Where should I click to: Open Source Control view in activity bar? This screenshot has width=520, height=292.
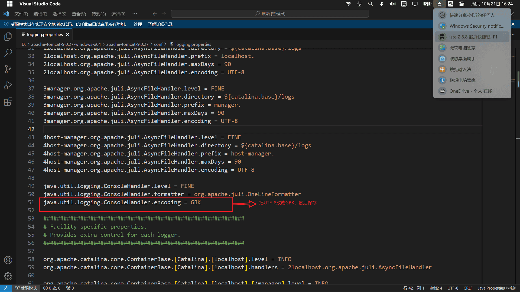pos(8,69)
